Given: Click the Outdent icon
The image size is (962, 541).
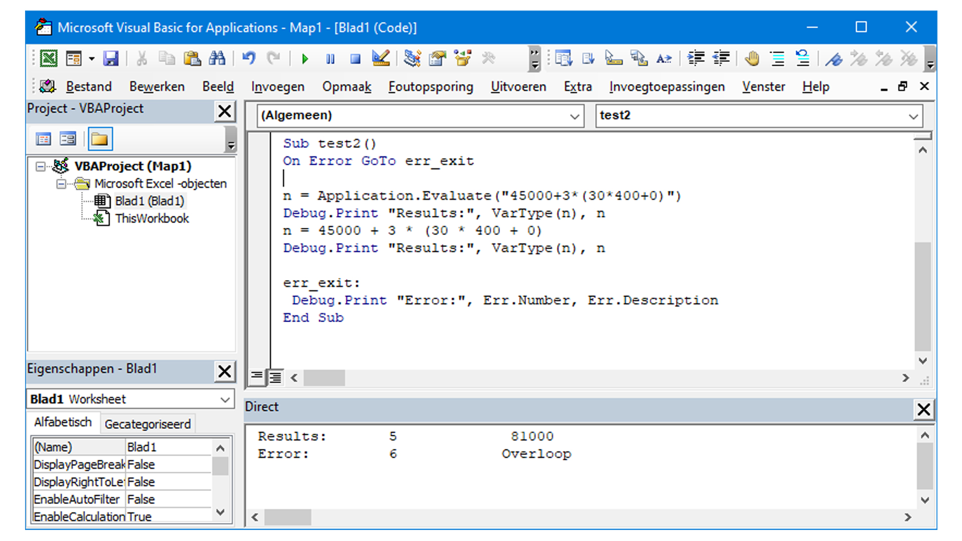Looking at the screenshot, I should point(721,59).
